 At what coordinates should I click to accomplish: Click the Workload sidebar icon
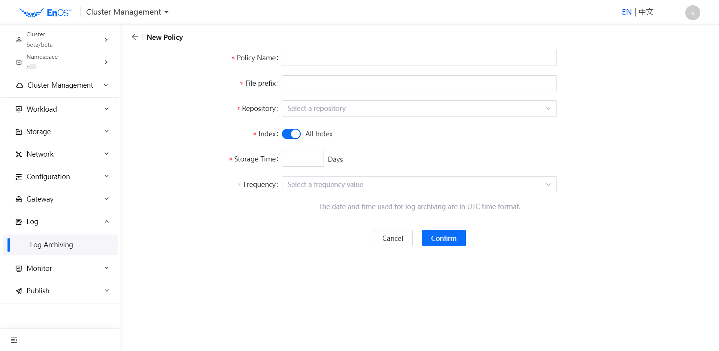[19, 109]
